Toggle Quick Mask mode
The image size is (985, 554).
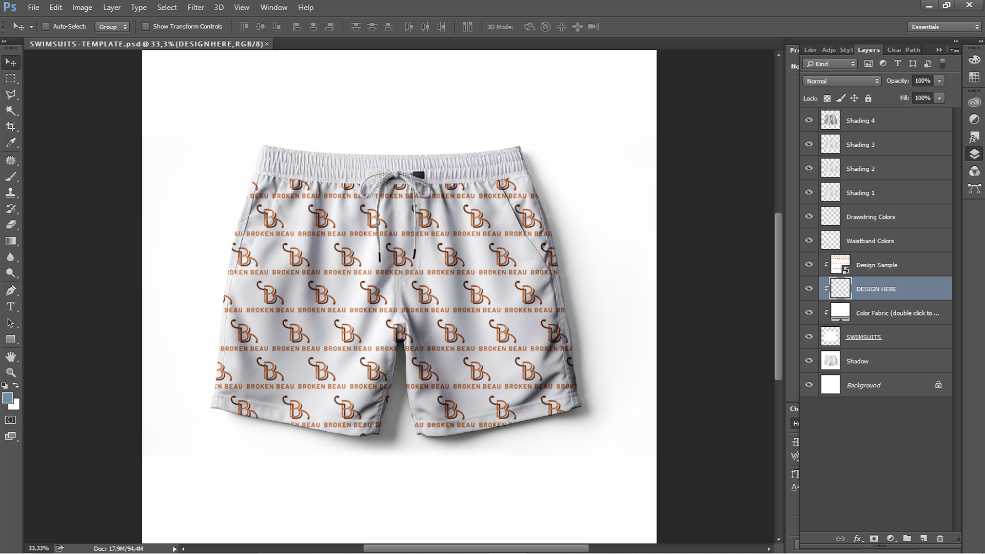click(11, 420)
